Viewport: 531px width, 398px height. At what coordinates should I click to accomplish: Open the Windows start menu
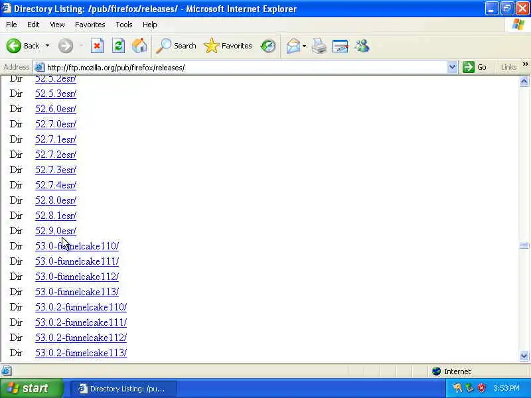point(31,388)
